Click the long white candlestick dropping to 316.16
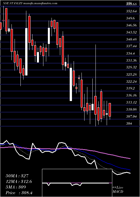Screen dimensions: 140x197 [x=71, y=84]
